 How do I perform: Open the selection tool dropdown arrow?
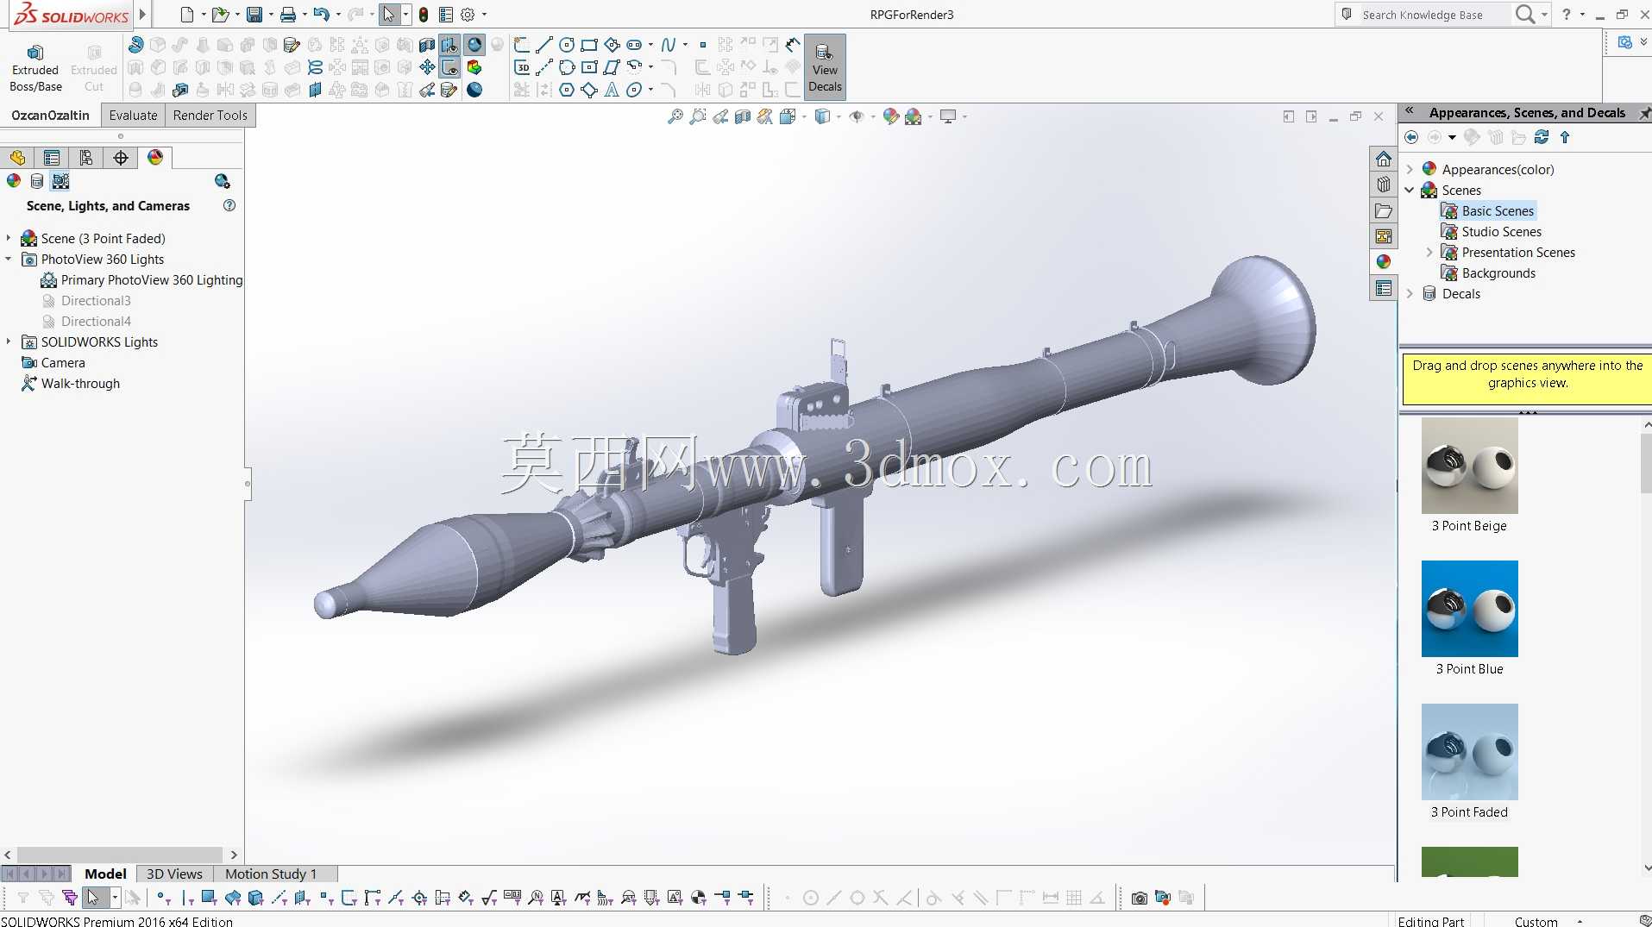tap(405, 15)
